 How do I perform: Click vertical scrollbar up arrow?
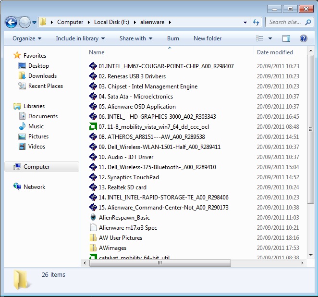point(310,50)
